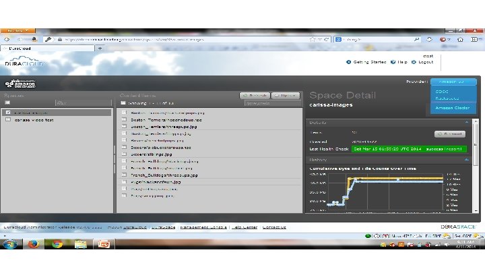
Task: Check the Pugs/blackandfawn.jpg checkbox
Action: point(124,182)
